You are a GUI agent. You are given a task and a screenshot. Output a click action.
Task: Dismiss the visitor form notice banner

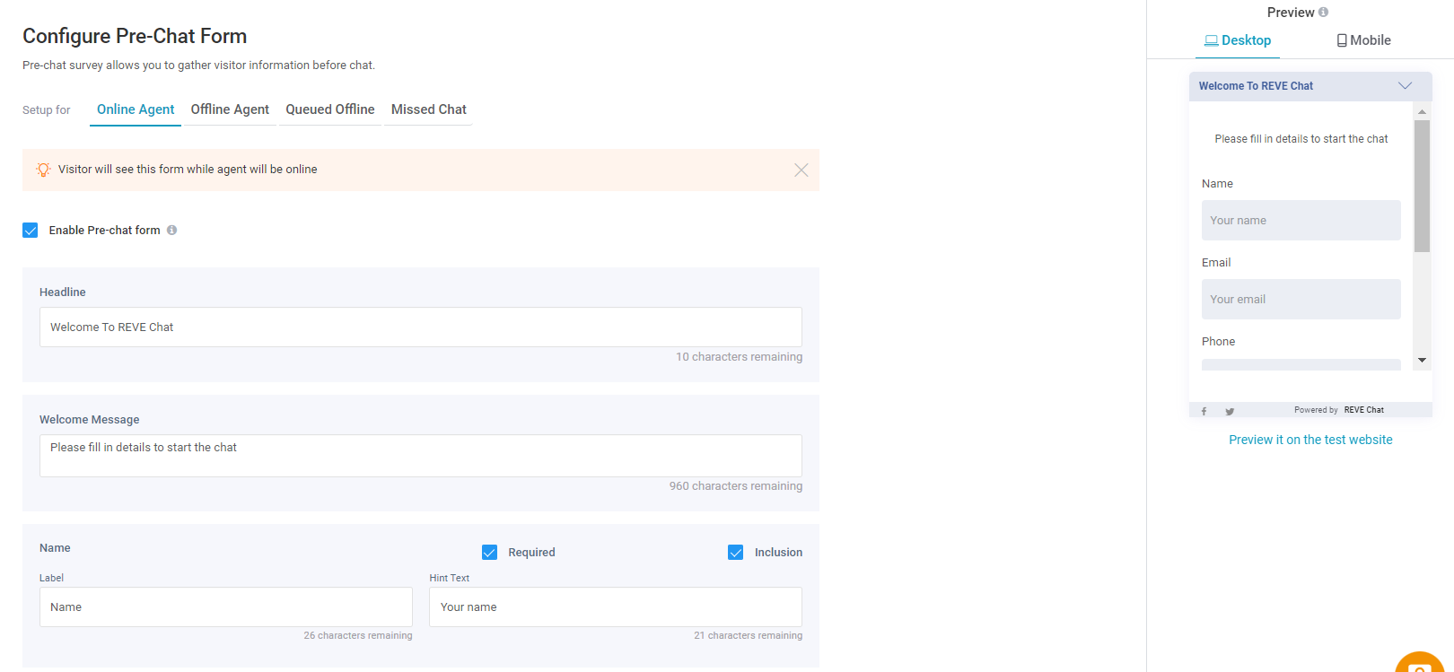point(801,170)
